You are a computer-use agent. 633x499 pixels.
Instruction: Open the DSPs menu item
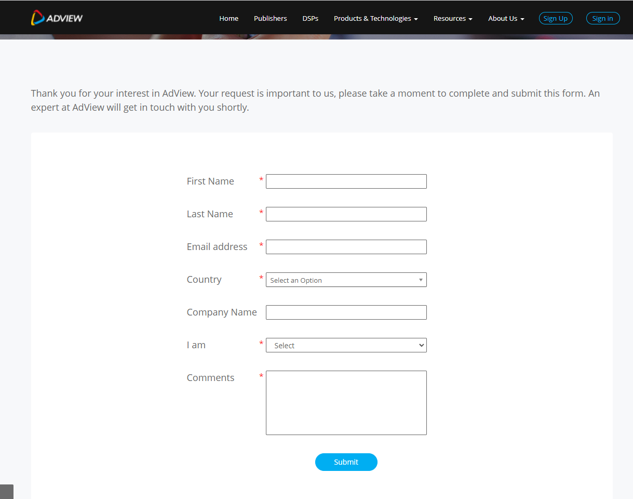[310, 18]
